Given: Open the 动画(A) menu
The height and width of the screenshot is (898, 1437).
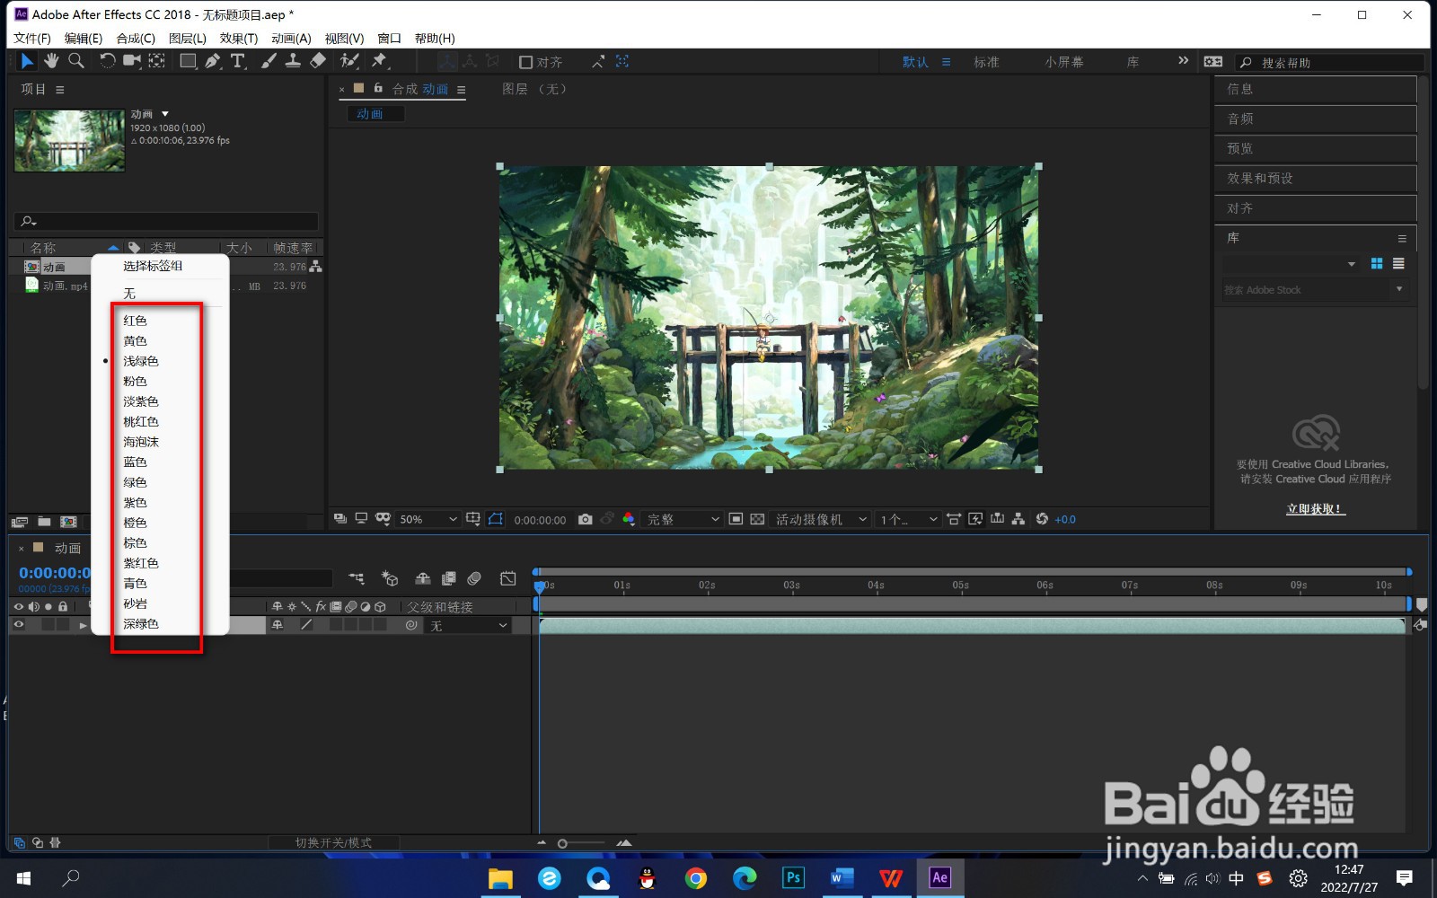Looking at the screenshot, I should pyautogui.click(x=291, y=39).
